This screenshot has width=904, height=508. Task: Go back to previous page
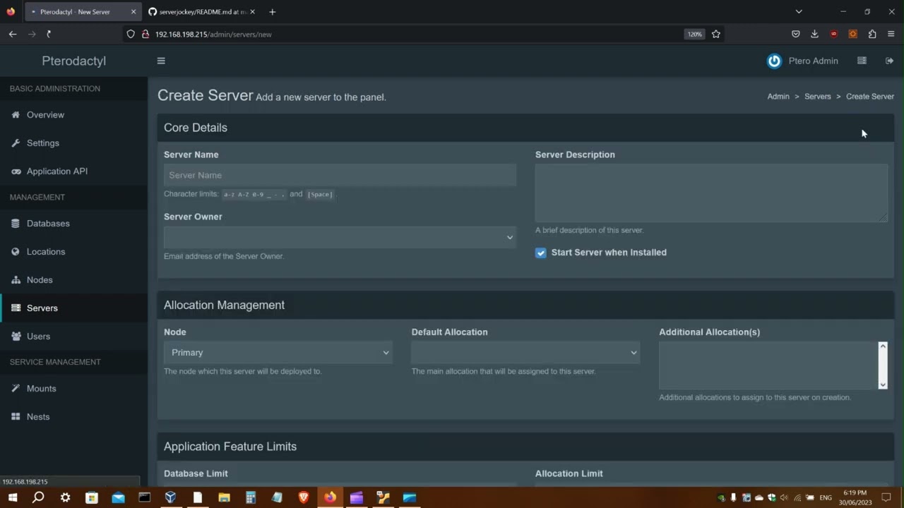coord(13,34)
